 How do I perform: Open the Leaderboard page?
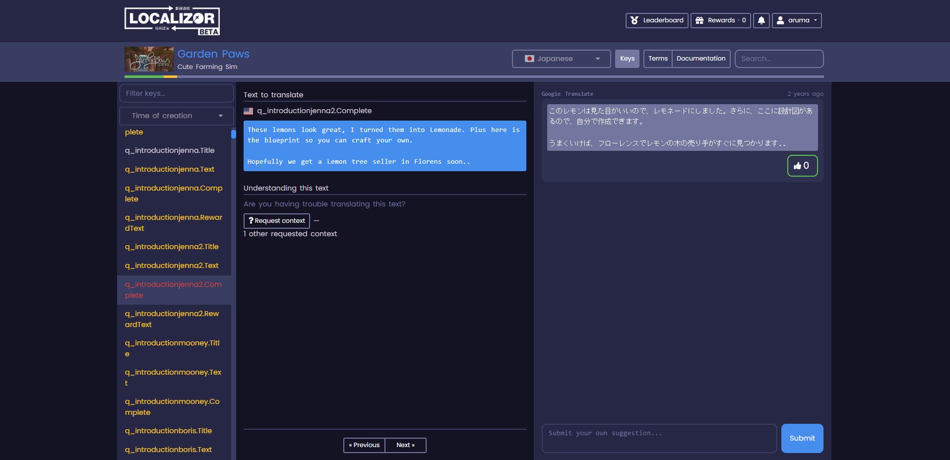(656, 20)
